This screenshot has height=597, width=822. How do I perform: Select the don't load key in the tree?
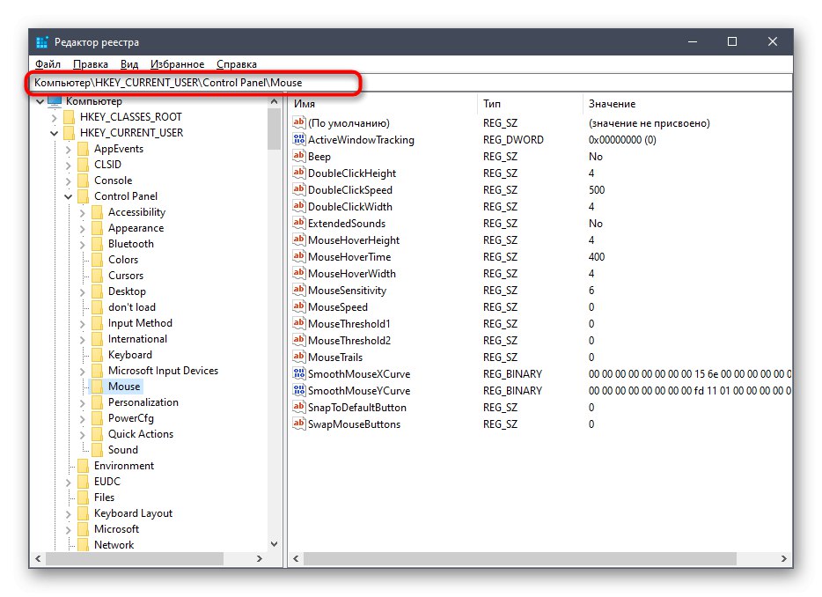pyautogui.click(x=132, y=307)
